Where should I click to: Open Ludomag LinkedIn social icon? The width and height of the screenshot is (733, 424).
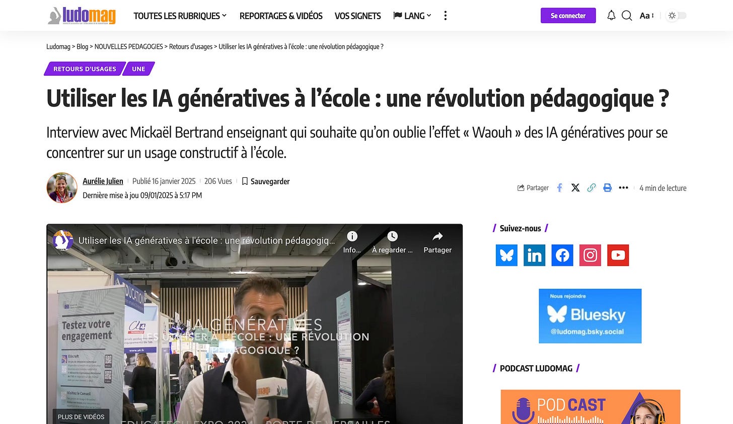(x=534, y=255)
